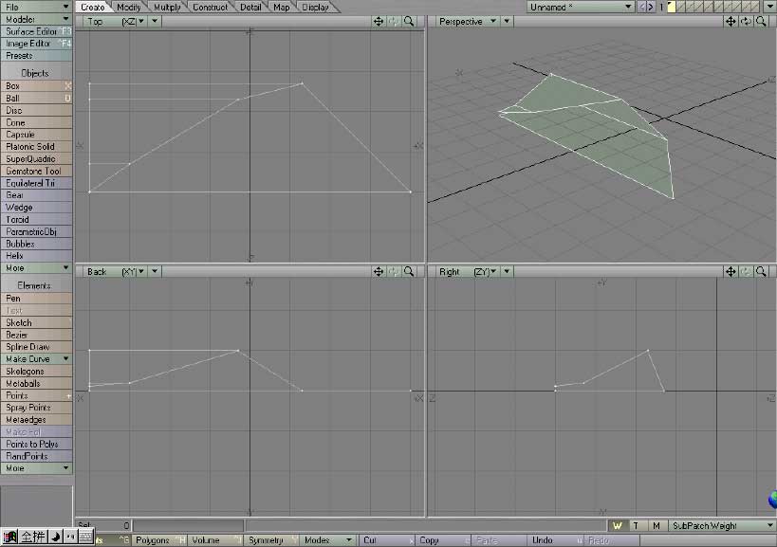Screen dimensions: 777x547
Task: Open the Detail tab
Action: point(250,8)
